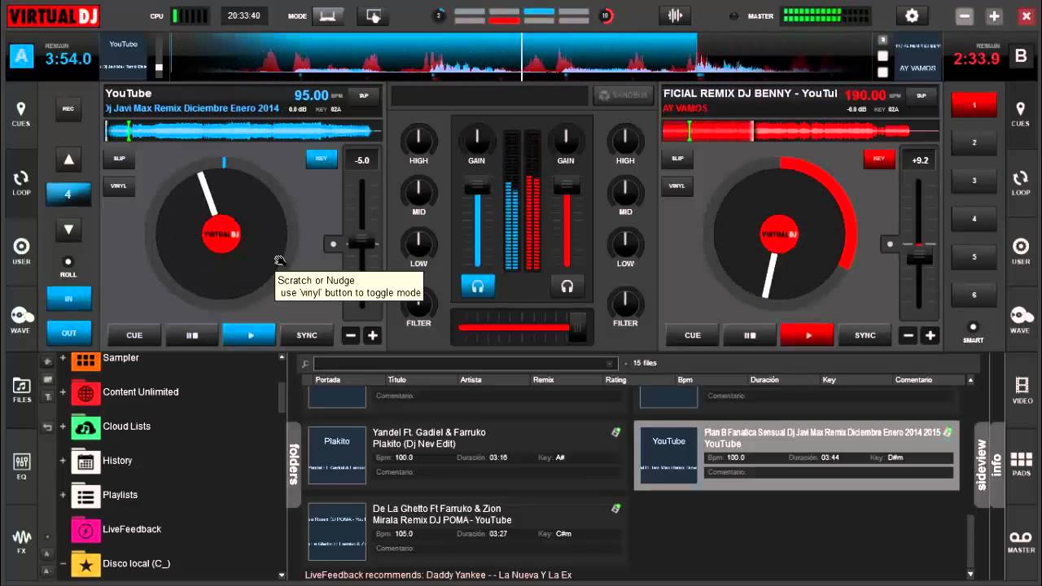This screenshot has height=586, width=1042.
Task: Click the right channel volume fader
Action: (567, 186)
